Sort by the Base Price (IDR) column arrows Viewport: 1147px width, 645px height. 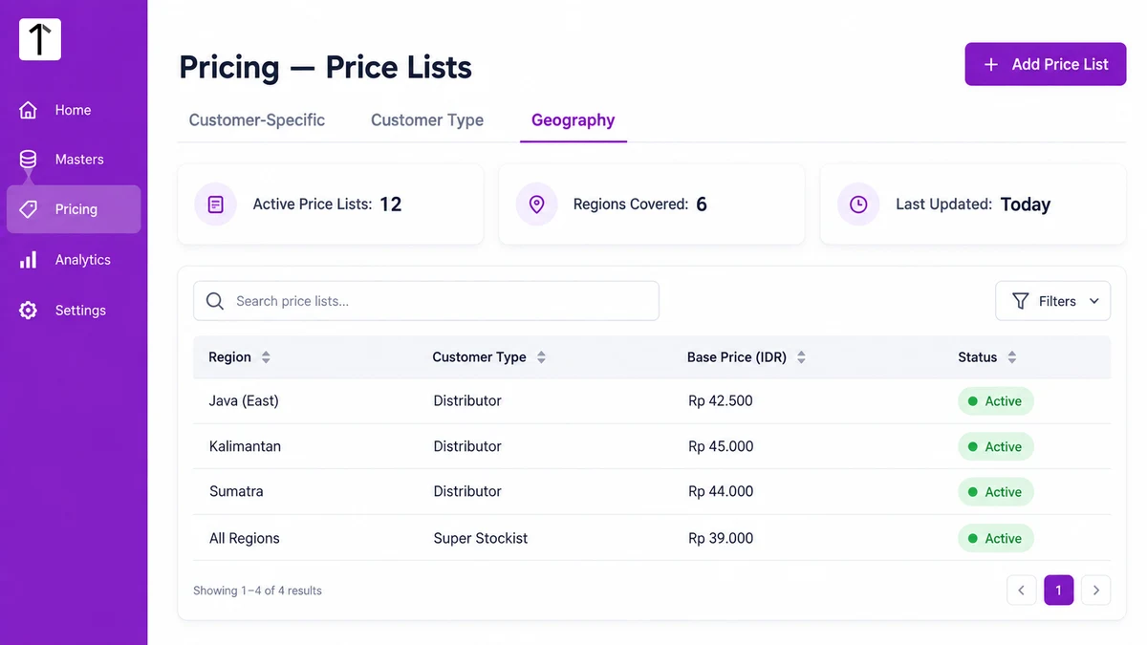point(801,357)
